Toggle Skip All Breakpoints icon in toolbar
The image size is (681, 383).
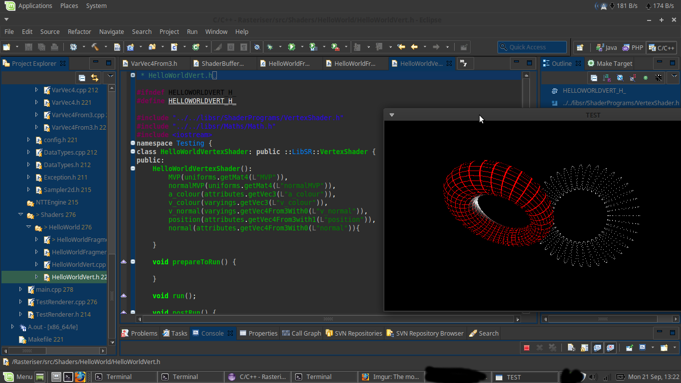coord(257,47)
